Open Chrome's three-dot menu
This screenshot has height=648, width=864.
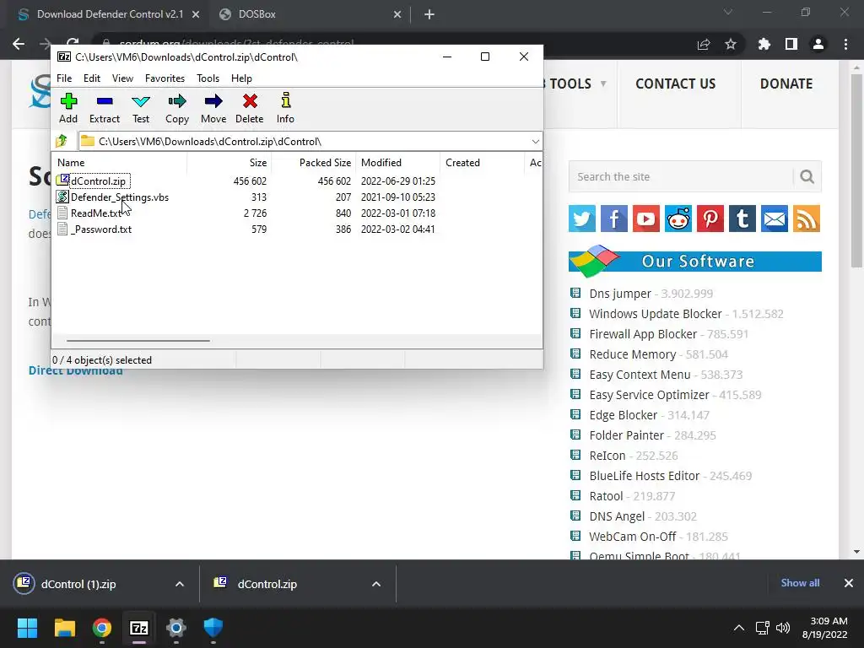click(x=845, y=44)
